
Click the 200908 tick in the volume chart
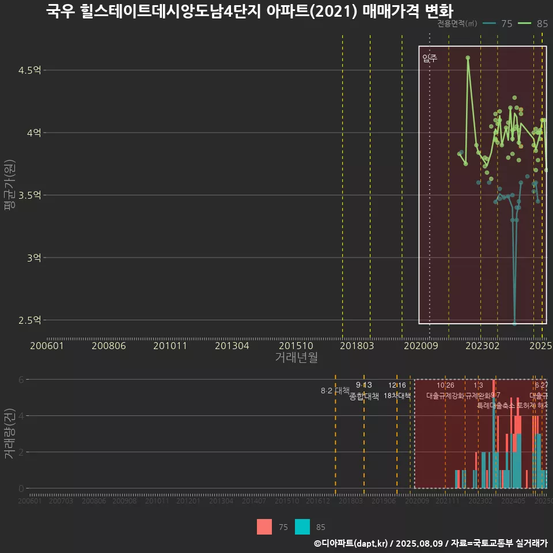coord(124,501)
